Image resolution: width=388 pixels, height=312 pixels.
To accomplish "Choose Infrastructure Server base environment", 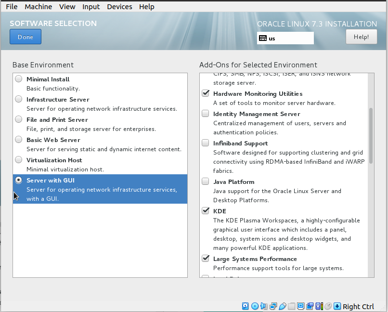I will 19,99.
